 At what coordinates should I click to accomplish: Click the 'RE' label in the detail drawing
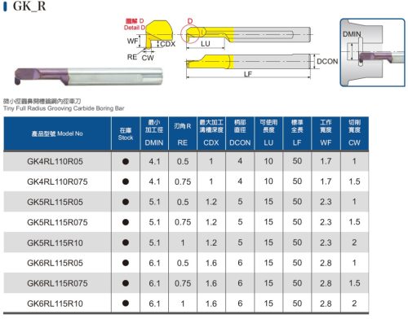click(132, 57)
